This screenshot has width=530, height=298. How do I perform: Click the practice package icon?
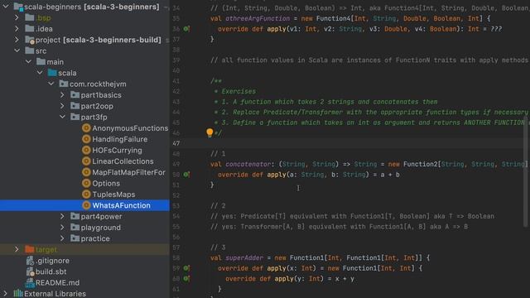point(75,238)
